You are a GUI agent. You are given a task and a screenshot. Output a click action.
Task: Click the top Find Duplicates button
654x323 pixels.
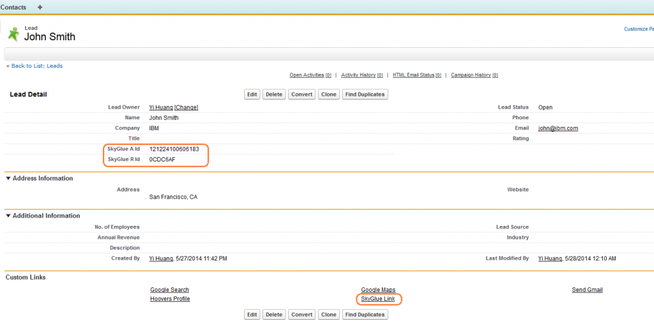pos(365,94)
